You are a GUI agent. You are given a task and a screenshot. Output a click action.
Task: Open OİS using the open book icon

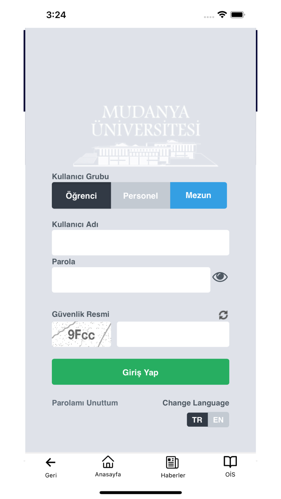(230, 462)
